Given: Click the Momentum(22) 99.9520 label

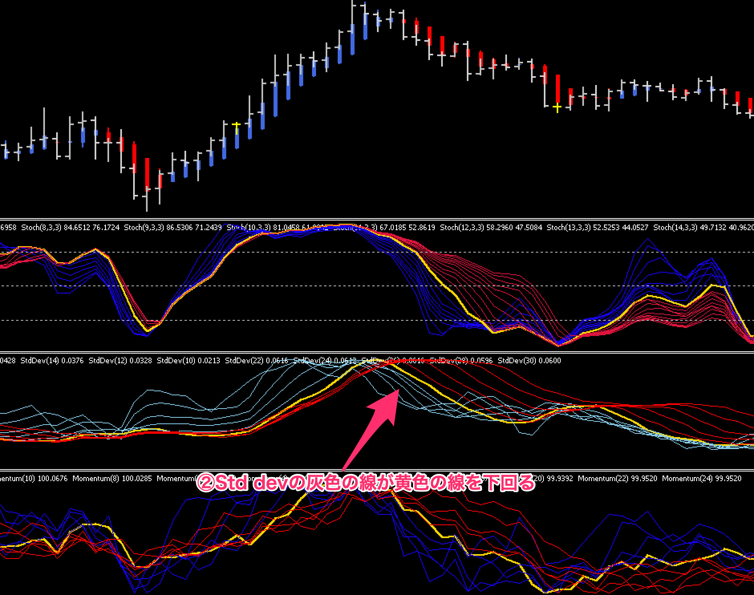Looking at the screenshot, I should (618, 478).
